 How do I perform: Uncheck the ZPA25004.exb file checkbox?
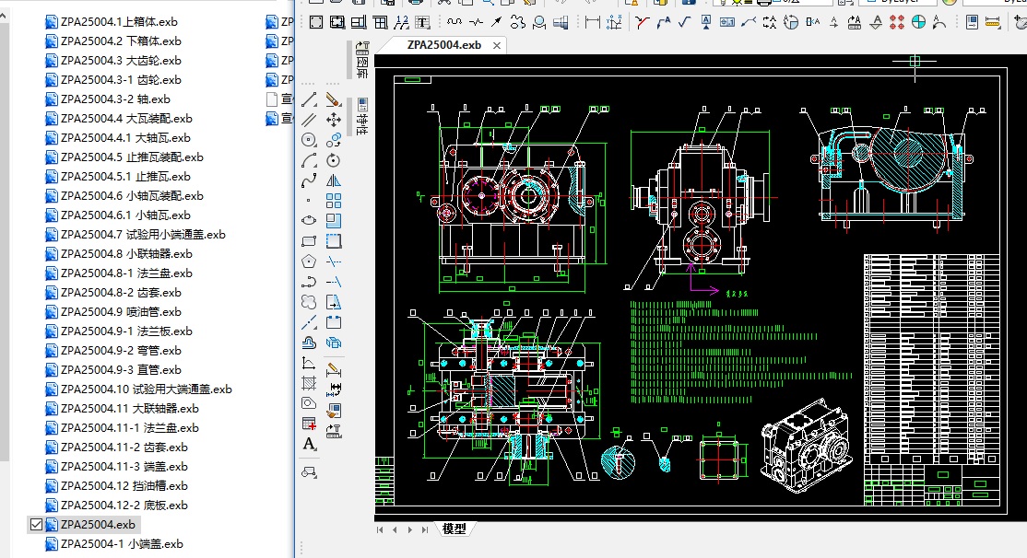pos(37,524)
